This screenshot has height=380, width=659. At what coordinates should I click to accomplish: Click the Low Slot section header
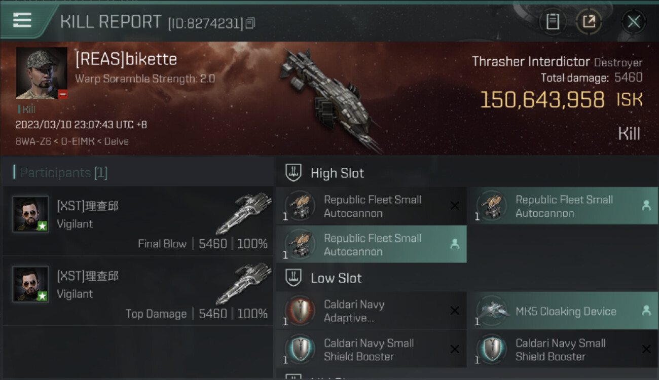[x=336, y=278]
